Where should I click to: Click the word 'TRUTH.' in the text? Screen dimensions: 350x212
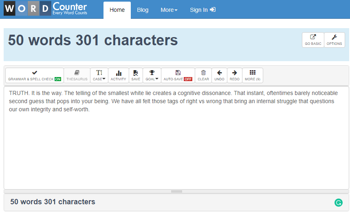click(x=19, y=93)
